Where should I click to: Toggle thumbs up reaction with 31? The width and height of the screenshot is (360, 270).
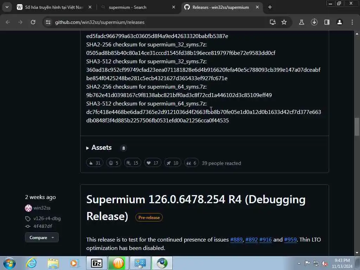95,163
